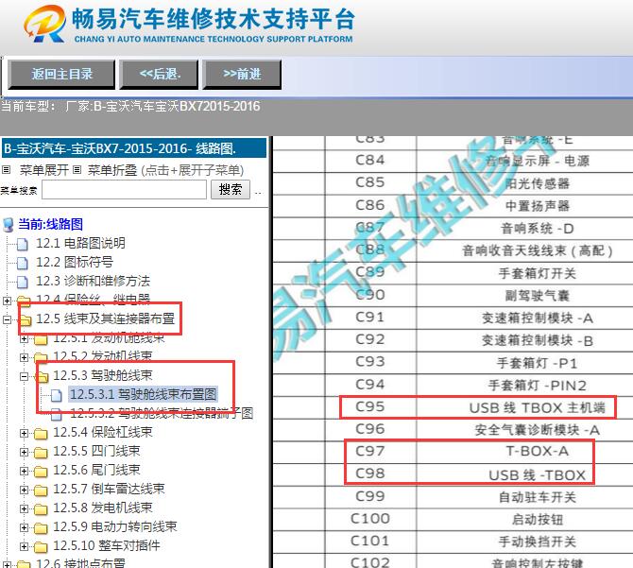Click the 12.5.6 尾门线束 folder icon
Screen dimensions: 633x568
(x=41, y=471)
